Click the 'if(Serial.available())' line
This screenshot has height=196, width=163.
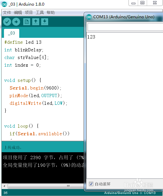tap(40, 134)
